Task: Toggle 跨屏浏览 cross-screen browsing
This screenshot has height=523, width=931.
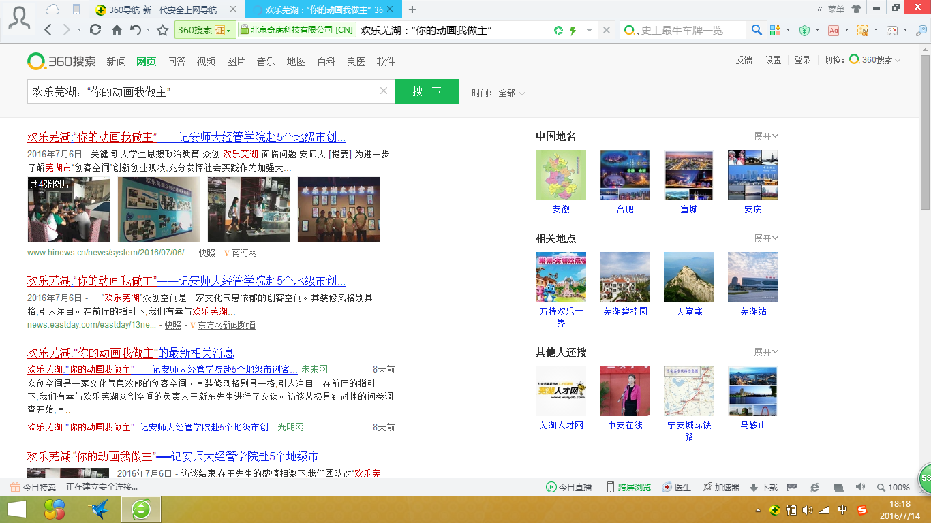Action: click(x=628, y=488)
